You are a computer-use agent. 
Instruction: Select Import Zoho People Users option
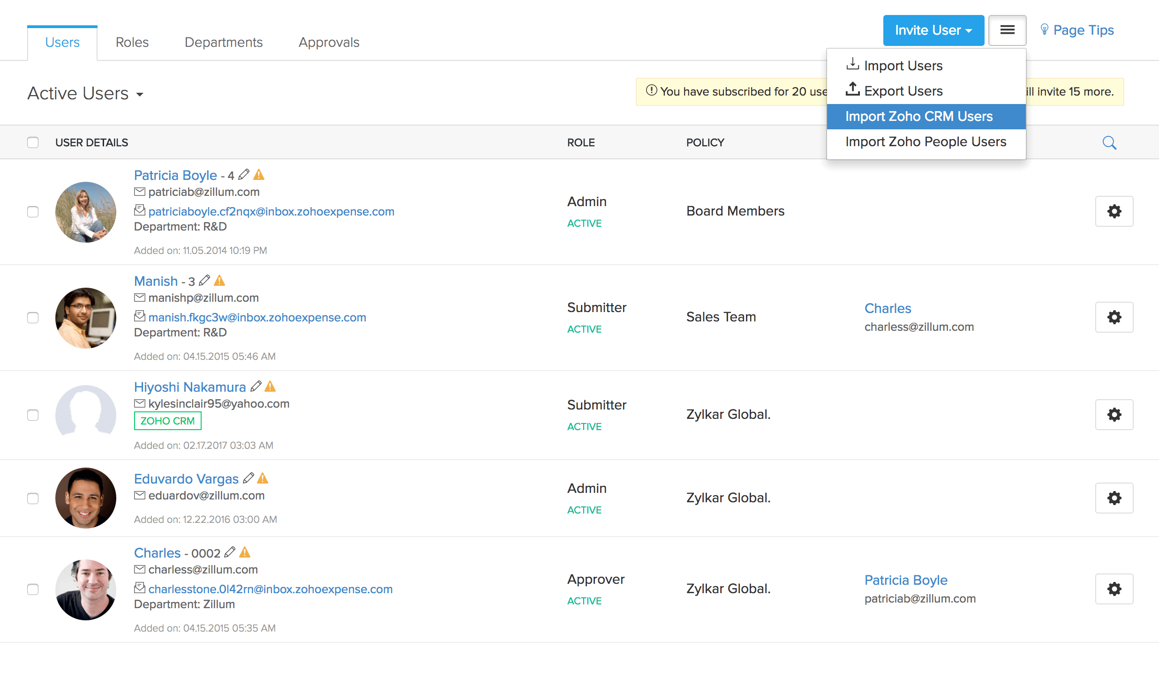[x=926, y=141]
